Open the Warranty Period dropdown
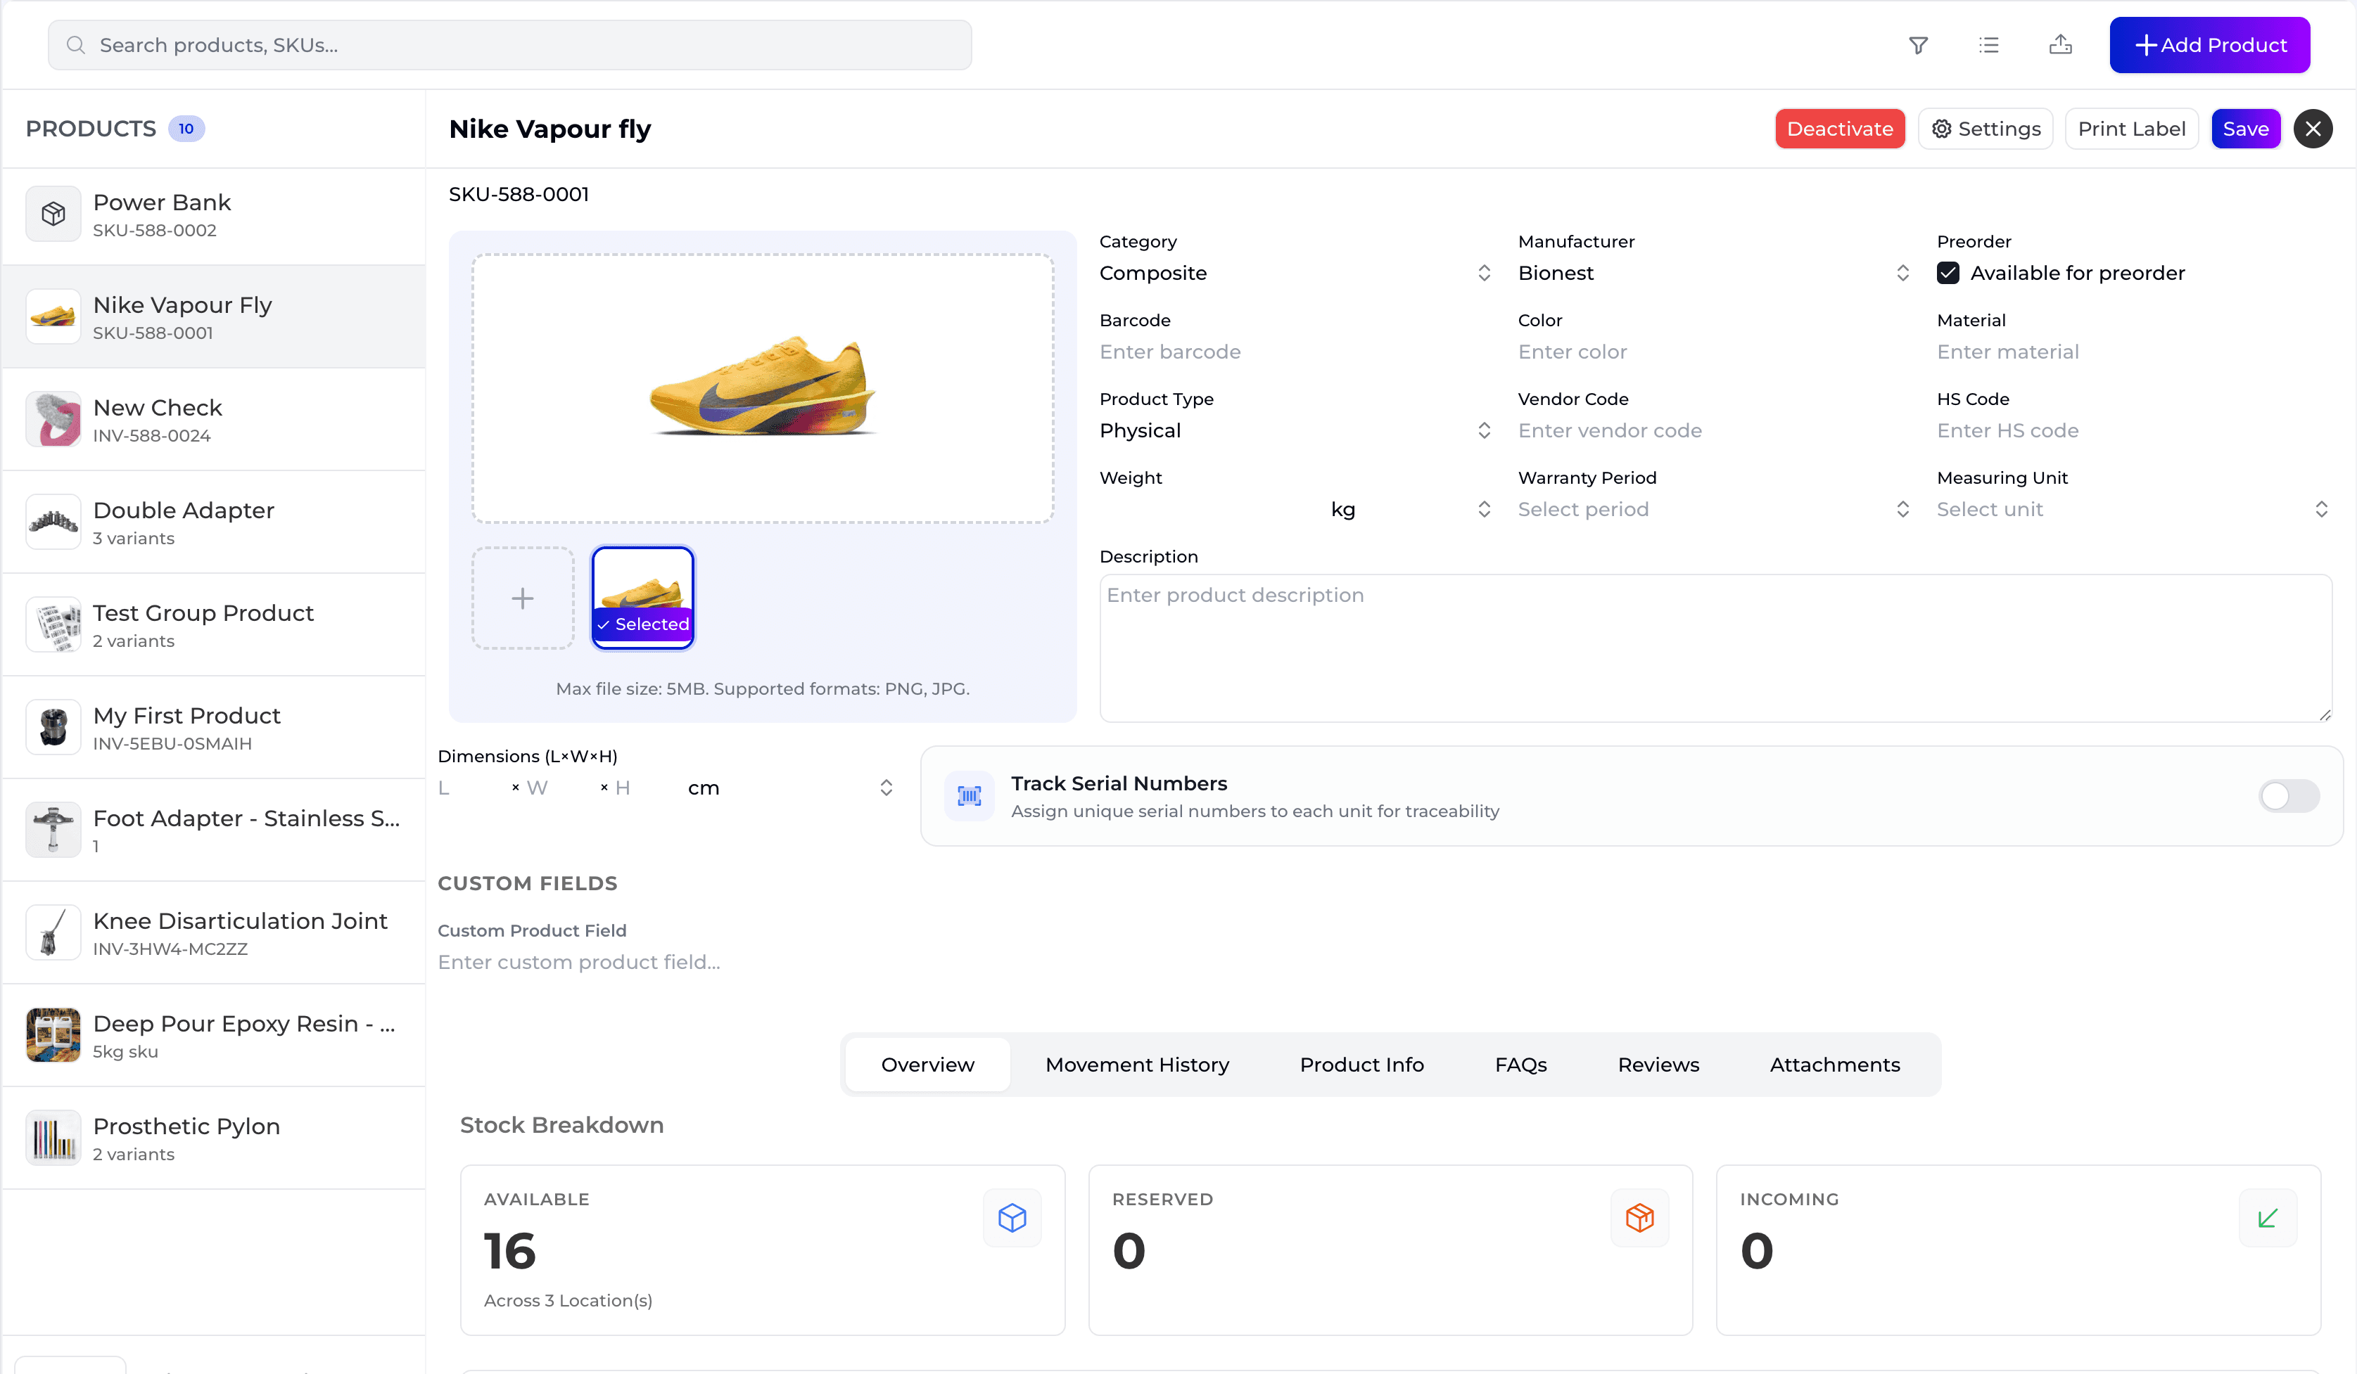The height and width of the screenshot is (1374, 2357). coord(1713,509)
